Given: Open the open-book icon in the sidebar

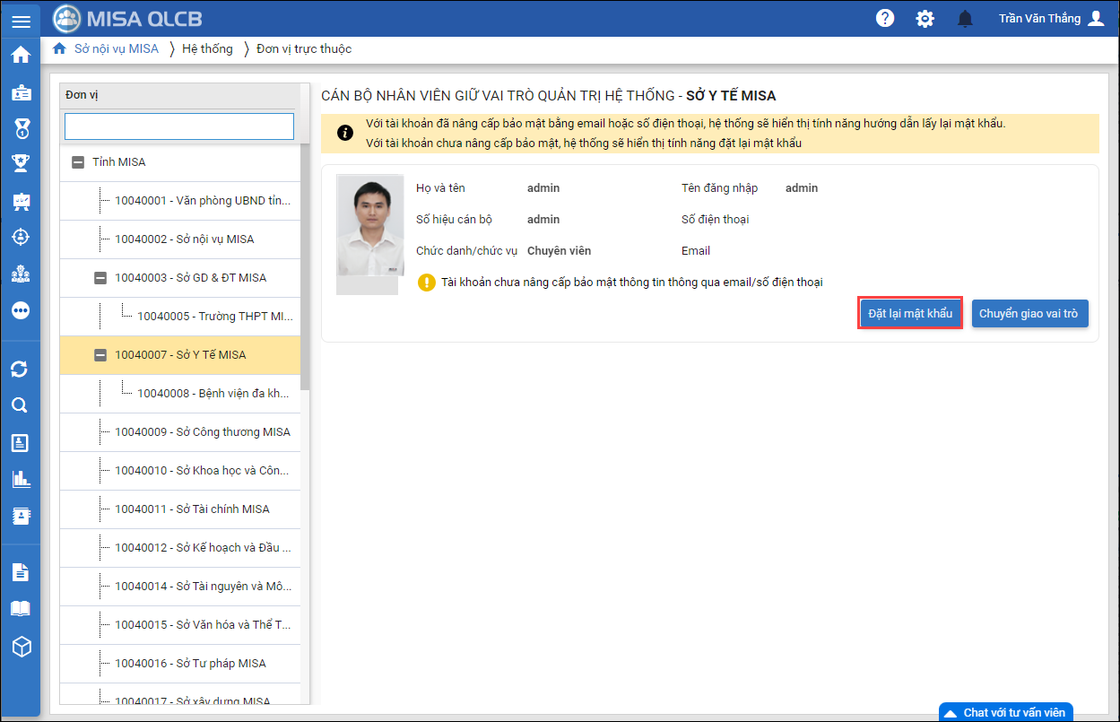Looking at the screenshot, I should [x=20, y=609].
